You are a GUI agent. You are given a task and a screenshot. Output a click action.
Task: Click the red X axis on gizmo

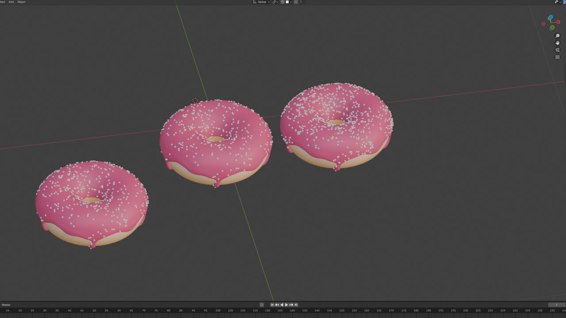[558, 22]
